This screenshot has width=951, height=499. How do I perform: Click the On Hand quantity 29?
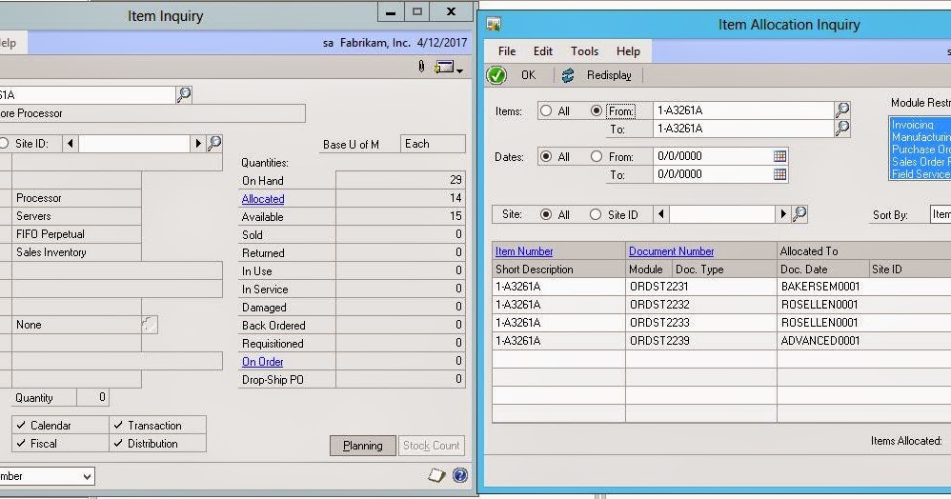[400, 180]
